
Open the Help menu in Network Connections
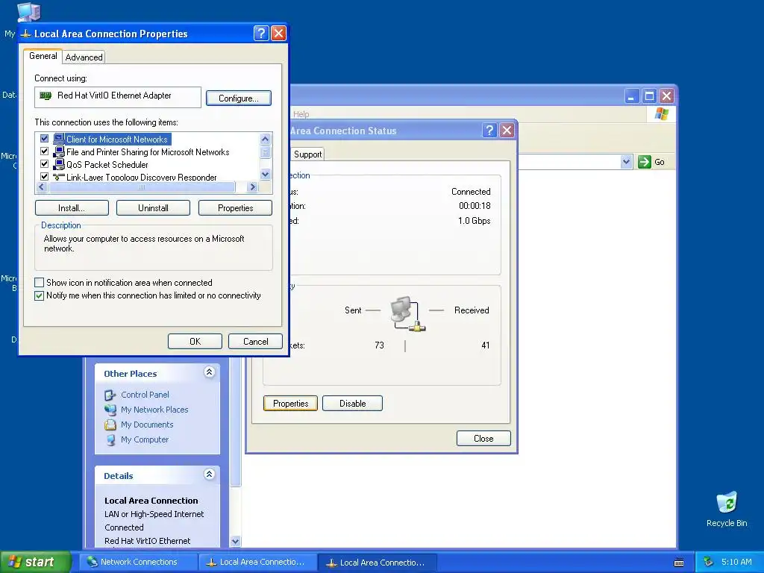pos(301,114)
